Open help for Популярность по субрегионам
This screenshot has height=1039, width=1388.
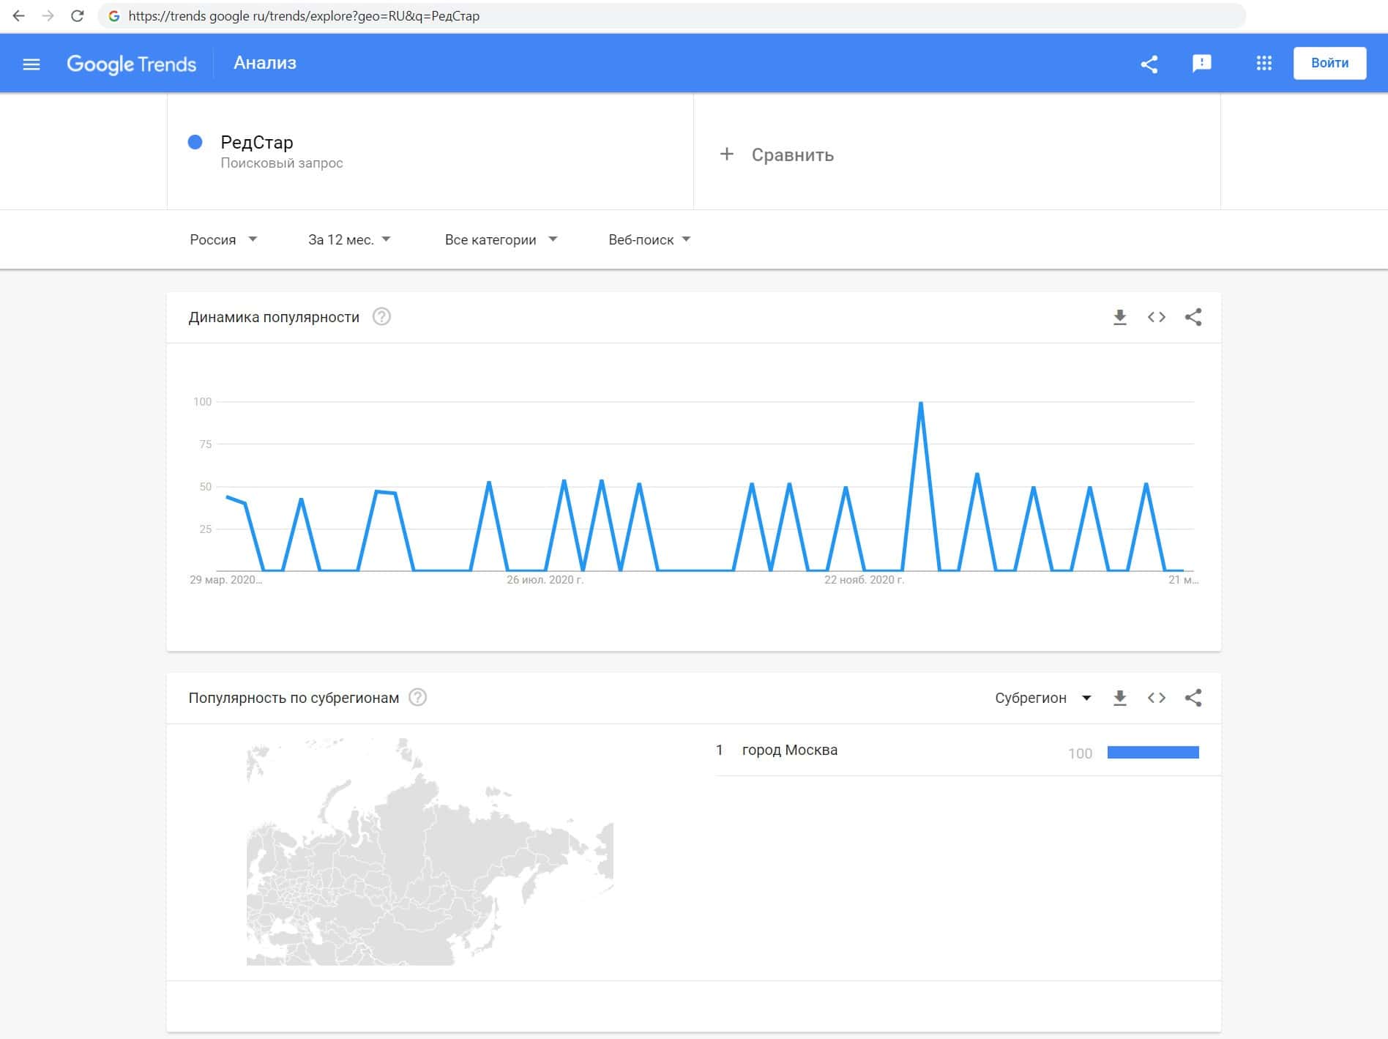[x=417, y=698]
